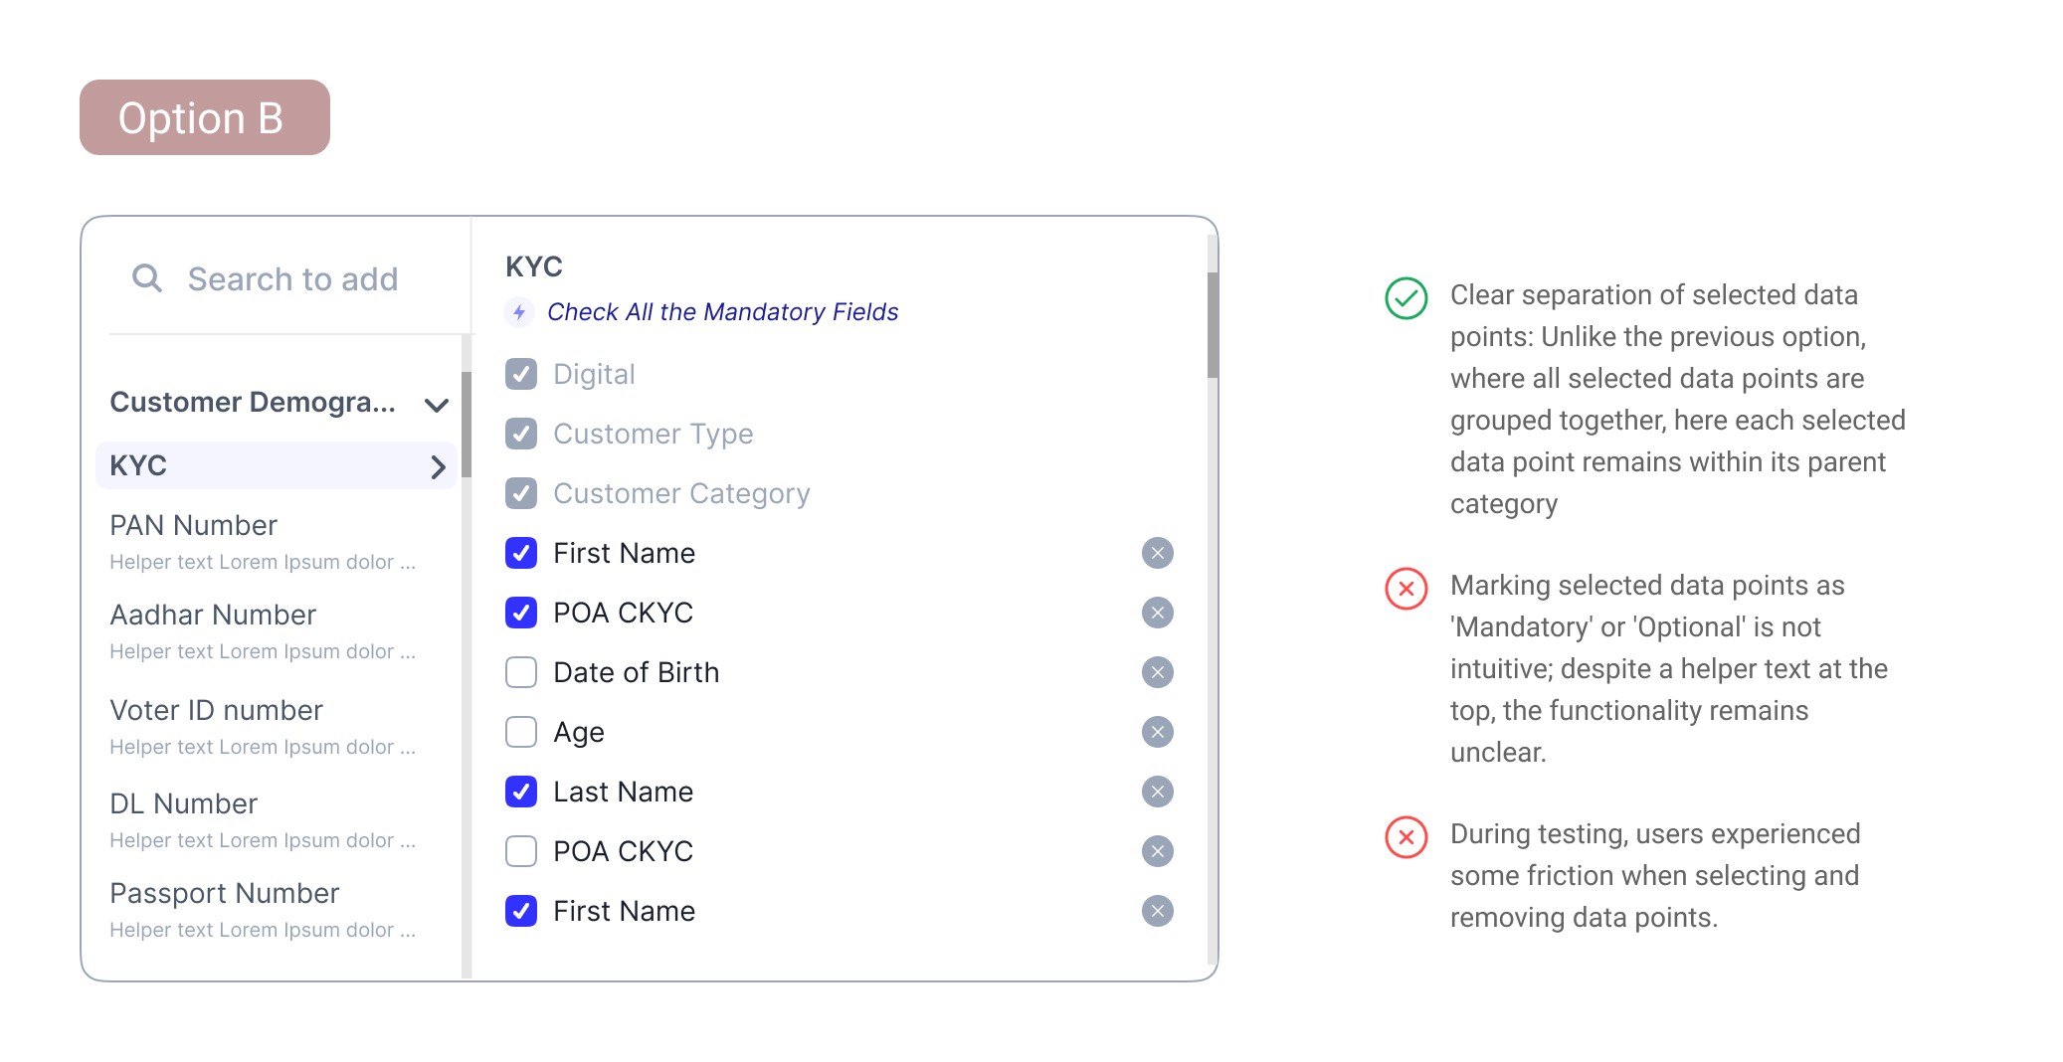Collapse the Customer Demographics chevron

pyautogui.click(x=436, y=405)
